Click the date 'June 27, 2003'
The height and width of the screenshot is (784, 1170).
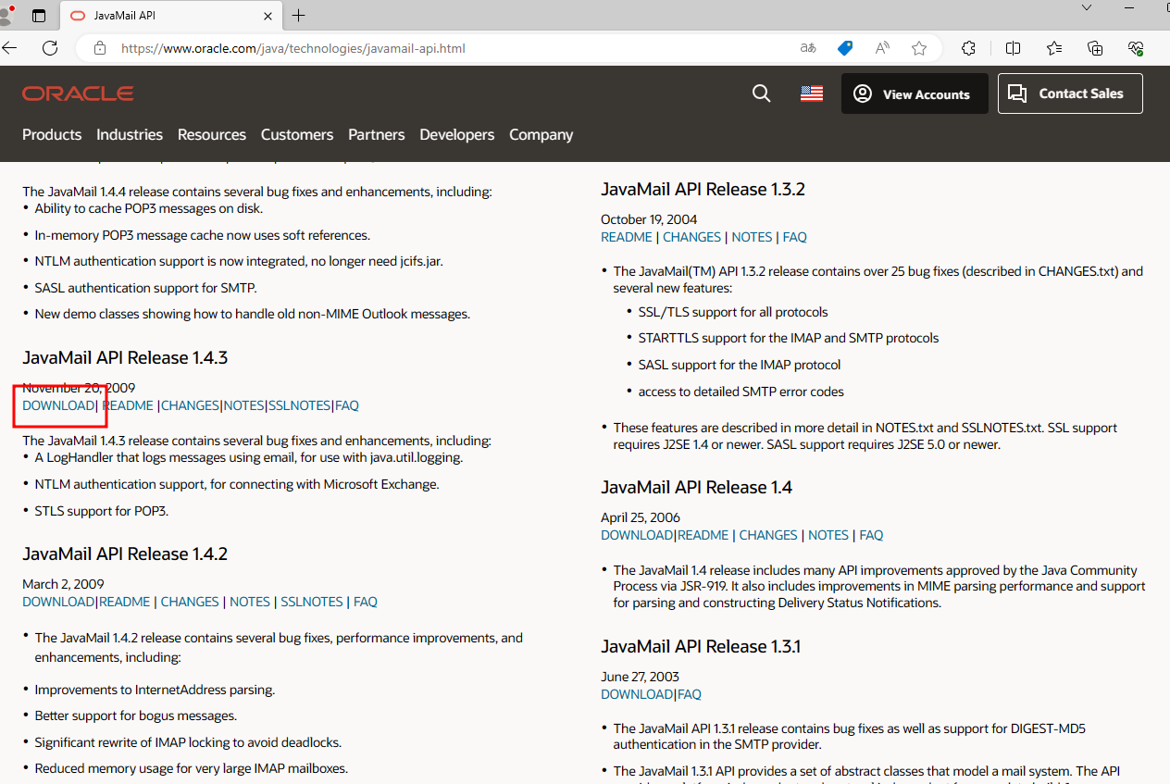(x=641, y=677)
